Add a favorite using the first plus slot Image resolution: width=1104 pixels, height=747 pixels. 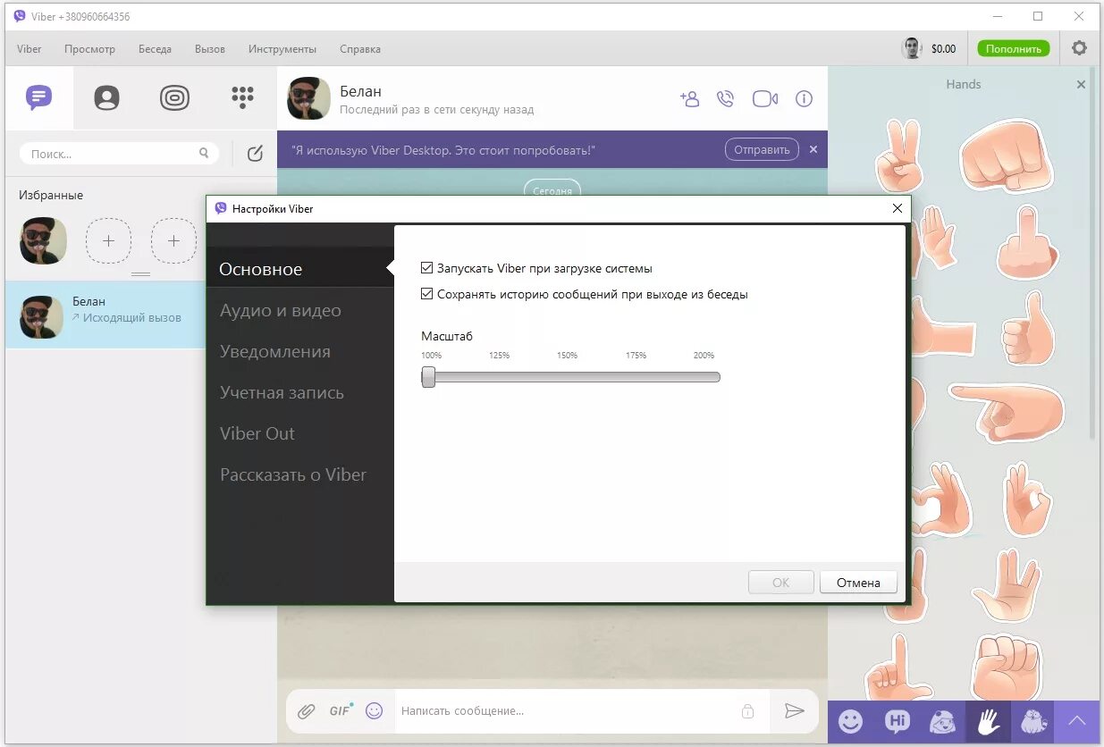point(108,240)
